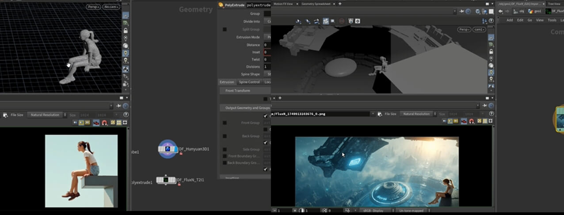The width and height of the screenshot is (564, 215).
Task: Open the Natural Resolution dropdown in right image viewer
Action: 419,114
